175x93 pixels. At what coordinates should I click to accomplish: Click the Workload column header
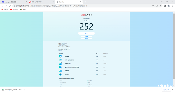(61, 53)
